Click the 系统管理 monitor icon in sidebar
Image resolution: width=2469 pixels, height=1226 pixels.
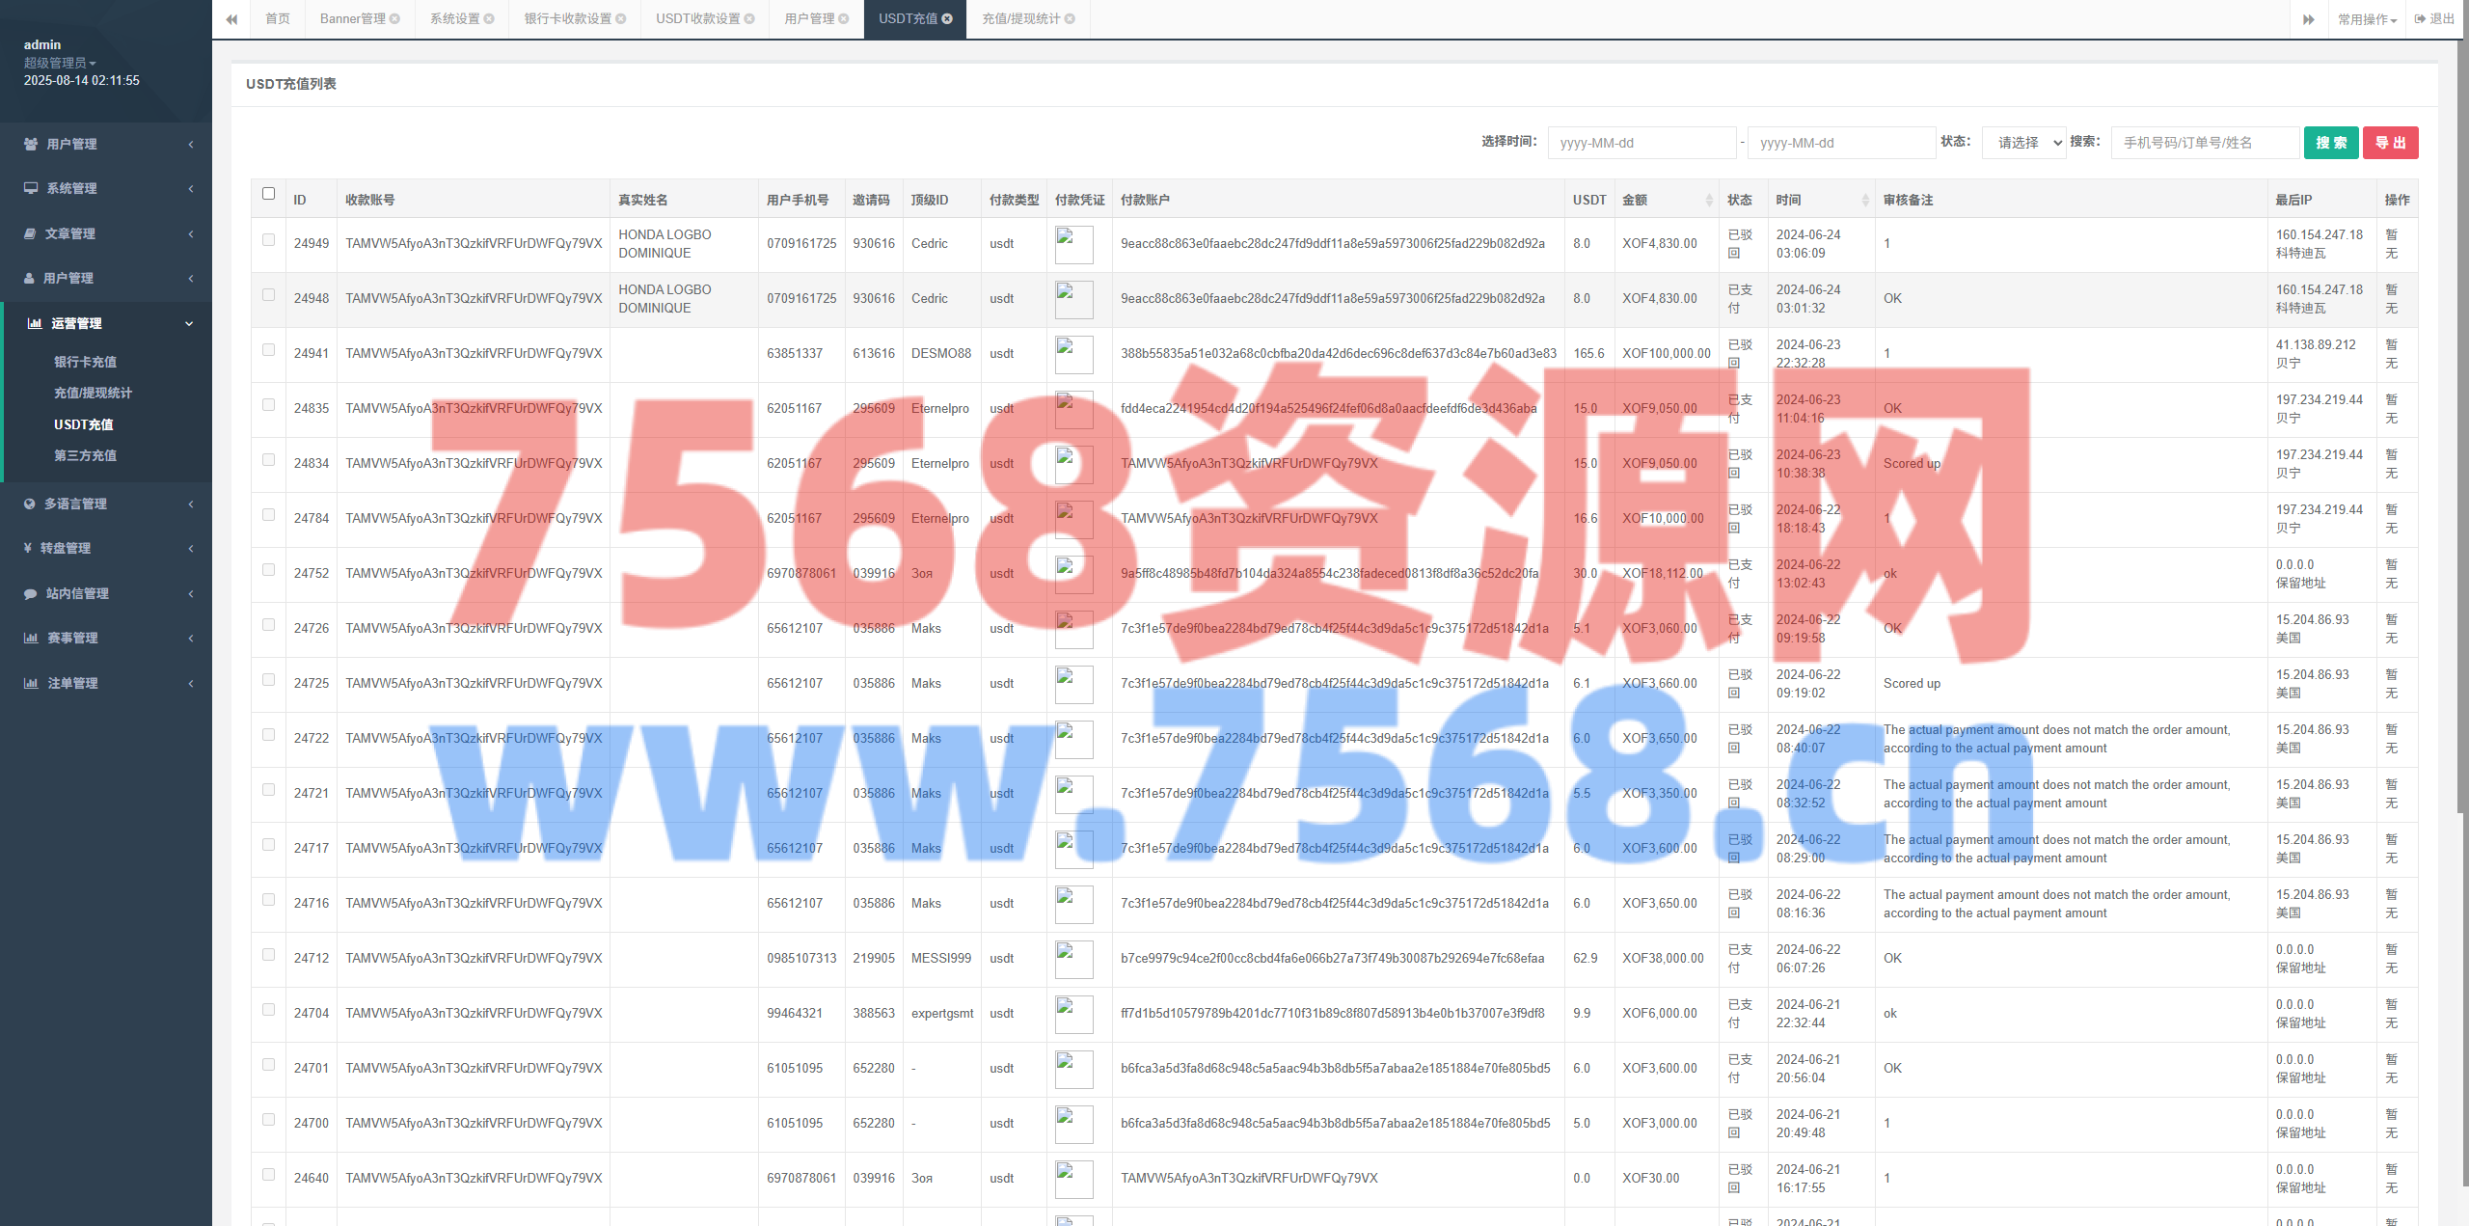31,188
